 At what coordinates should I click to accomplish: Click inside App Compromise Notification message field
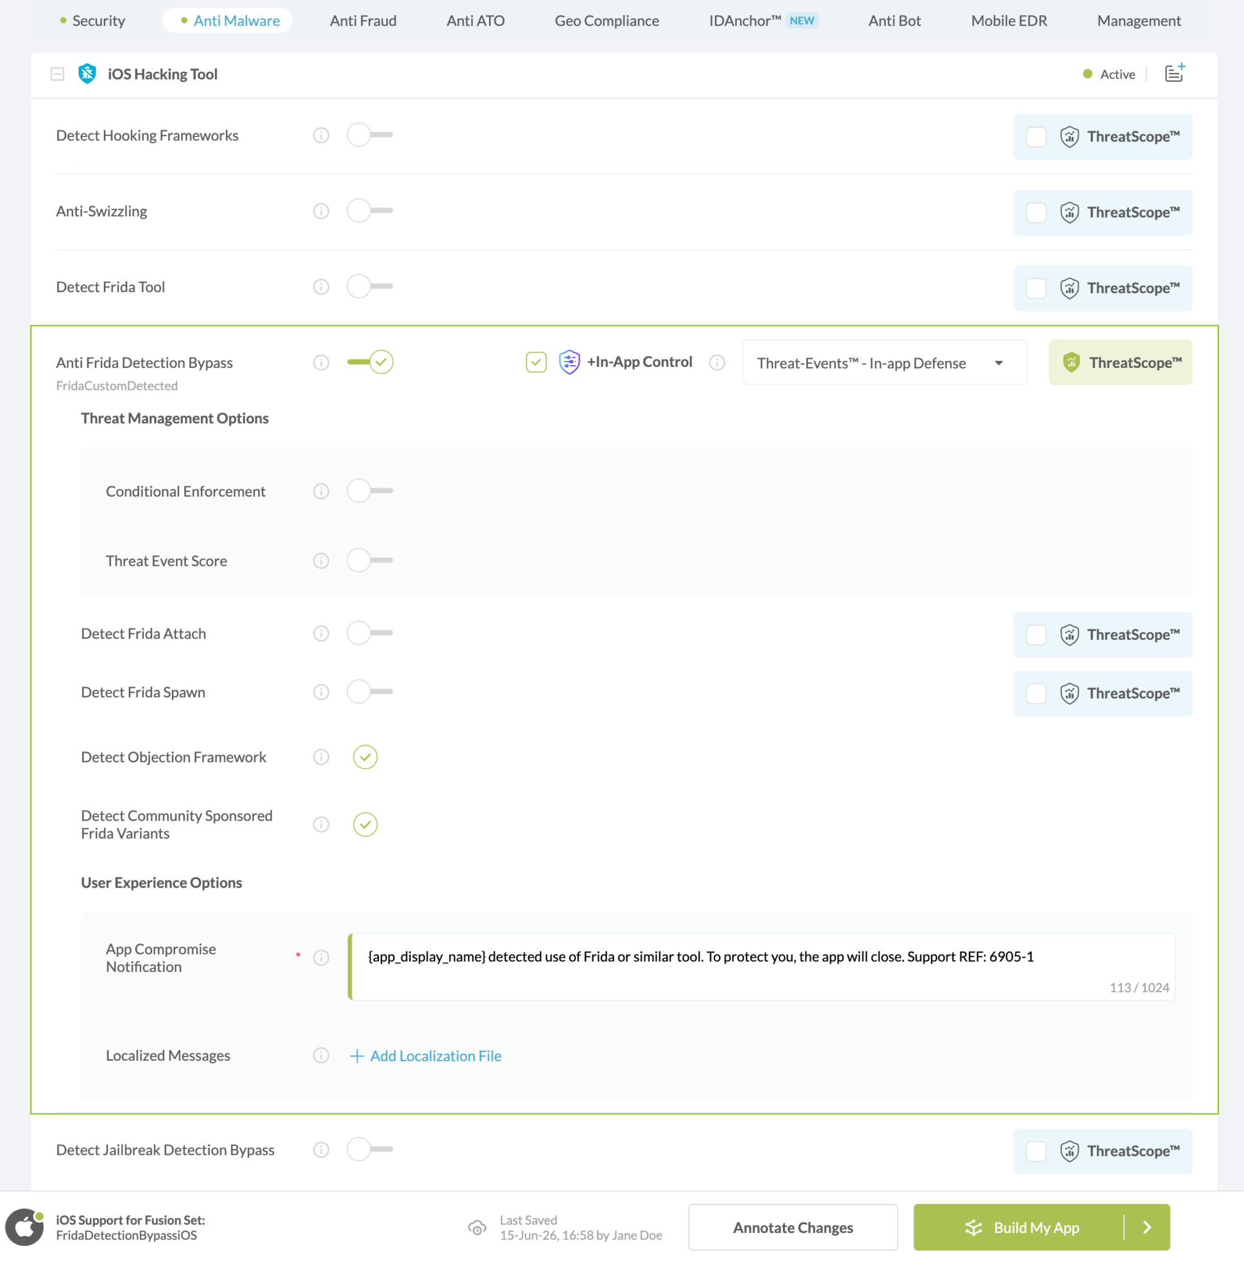(x=762, y=967)
